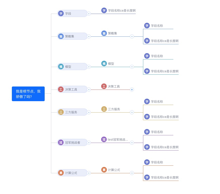220x194 pixels.
Task: Click purple 冠 icon next to test冠军挑战
Action: tap(104, 139)
